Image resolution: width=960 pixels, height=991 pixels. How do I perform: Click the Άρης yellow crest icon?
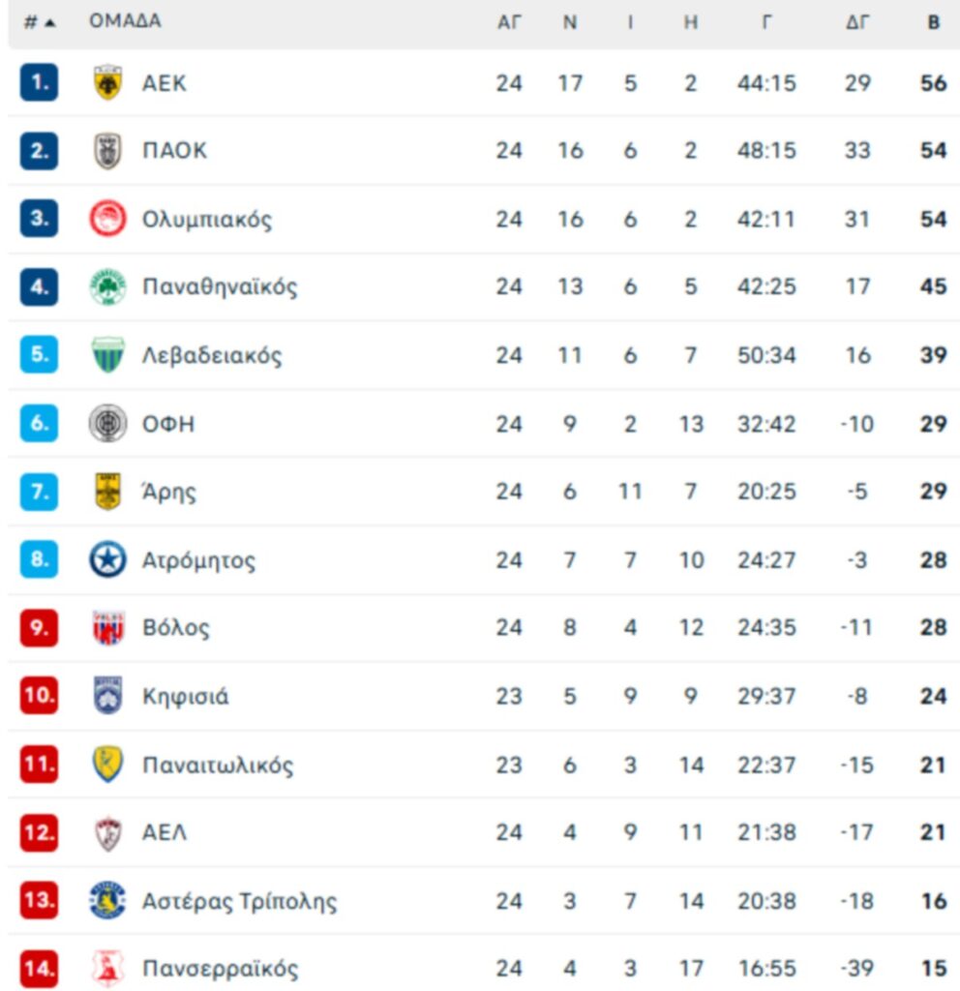(x=107, y=492)
